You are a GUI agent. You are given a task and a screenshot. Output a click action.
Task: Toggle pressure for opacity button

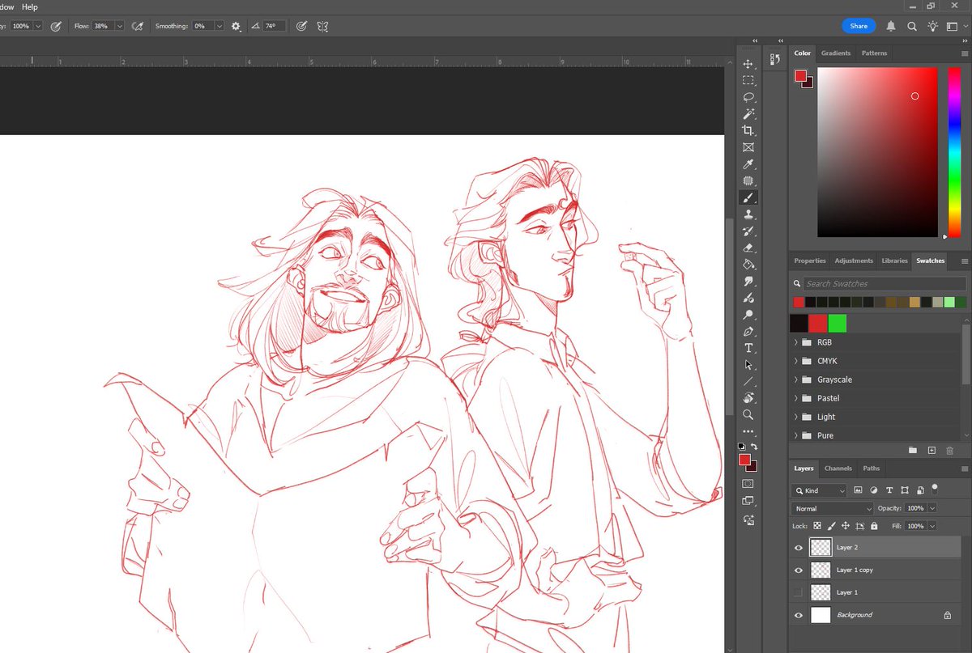click(x=56, y=26)
